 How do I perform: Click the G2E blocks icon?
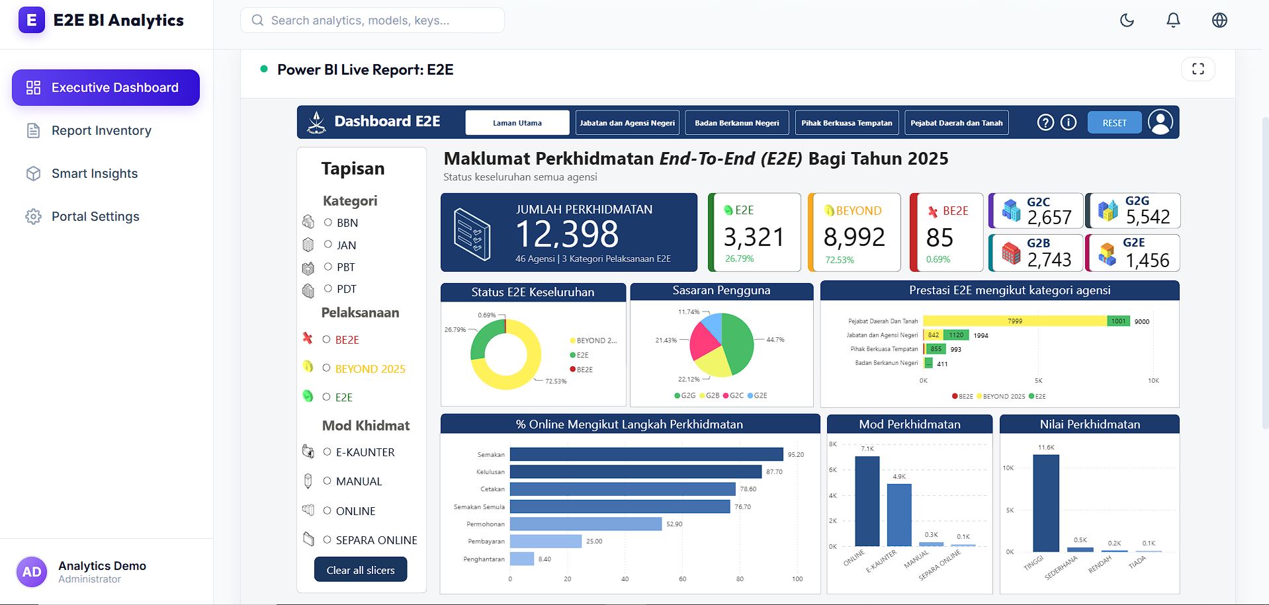(x=1108, y=253)
